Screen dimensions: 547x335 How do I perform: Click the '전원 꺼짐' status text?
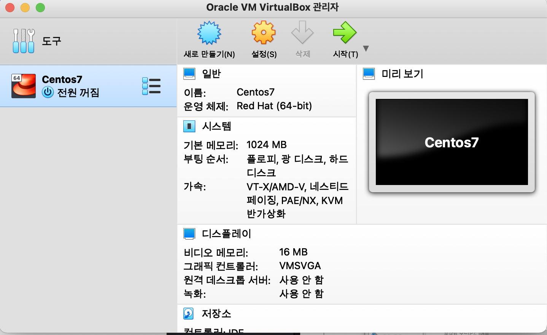coord(78,93)
